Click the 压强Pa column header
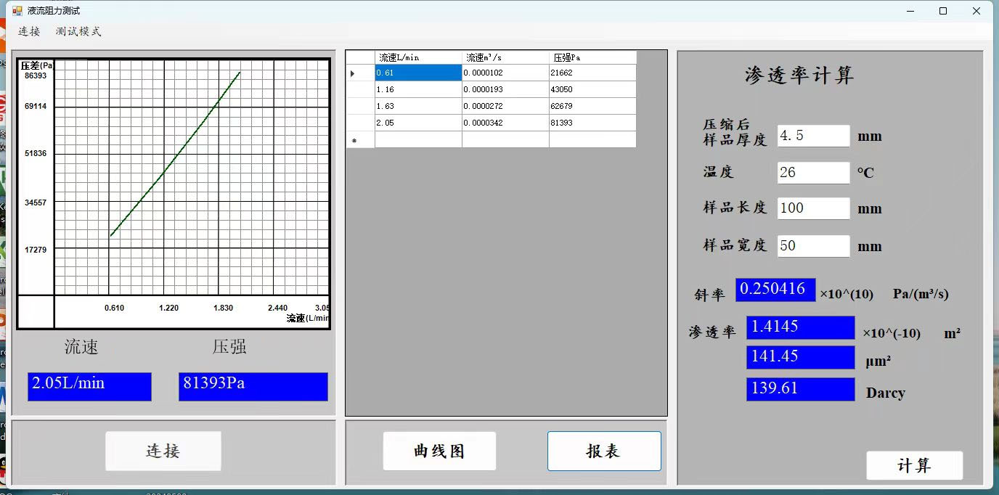The height and width of the screenshot is (495, 999). pyautogui.click(x=592, y=57)
